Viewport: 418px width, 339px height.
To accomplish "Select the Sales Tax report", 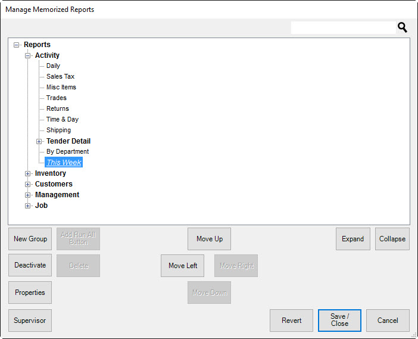I will tap(60, 77).
